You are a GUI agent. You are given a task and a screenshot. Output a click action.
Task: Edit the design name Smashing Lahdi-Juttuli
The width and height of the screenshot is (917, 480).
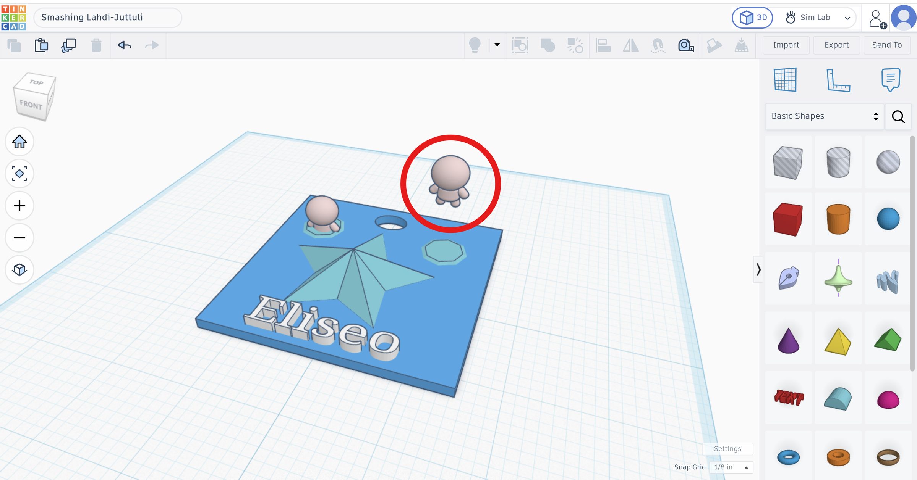pos(108,18)
